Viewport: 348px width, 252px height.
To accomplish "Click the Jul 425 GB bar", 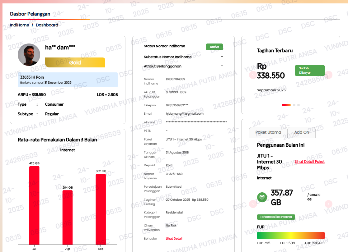I will (x=34, y=205).
